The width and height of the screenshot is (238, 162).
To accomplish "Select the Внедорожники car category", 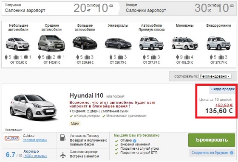I will coord(218,44).
